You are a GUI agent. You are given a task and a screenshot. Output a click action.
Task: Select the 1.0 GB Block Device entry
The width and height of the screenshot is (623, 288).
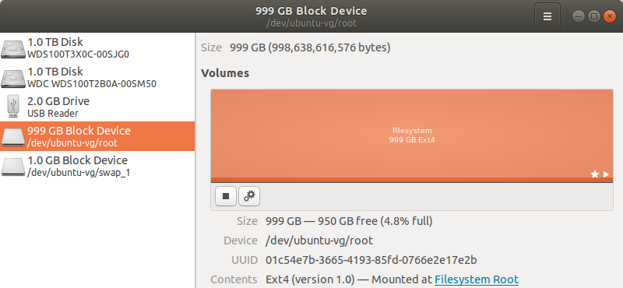pyautogui.click(x=97, y=166)
